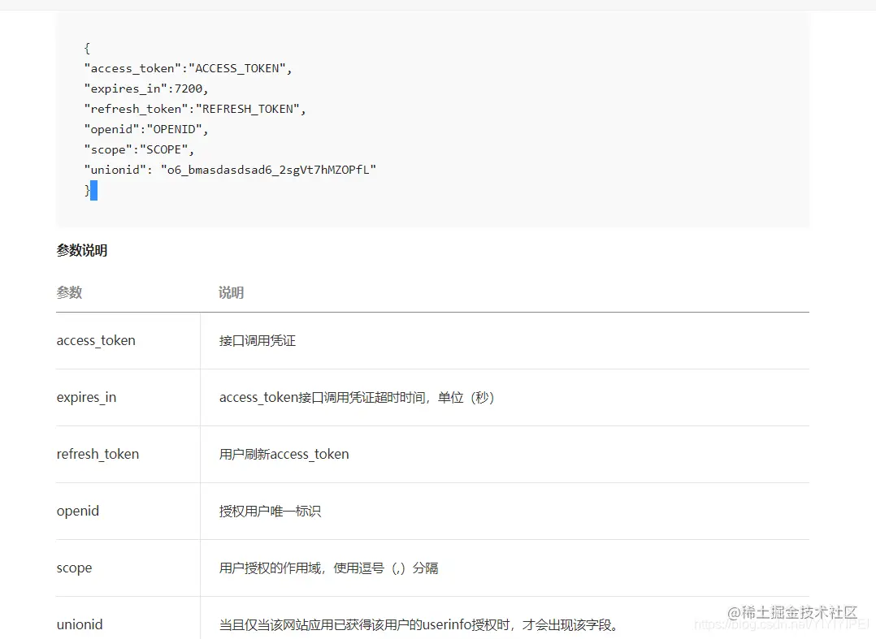
Task: Click the "scope":"SCOPE" code line
Action: 139,149
